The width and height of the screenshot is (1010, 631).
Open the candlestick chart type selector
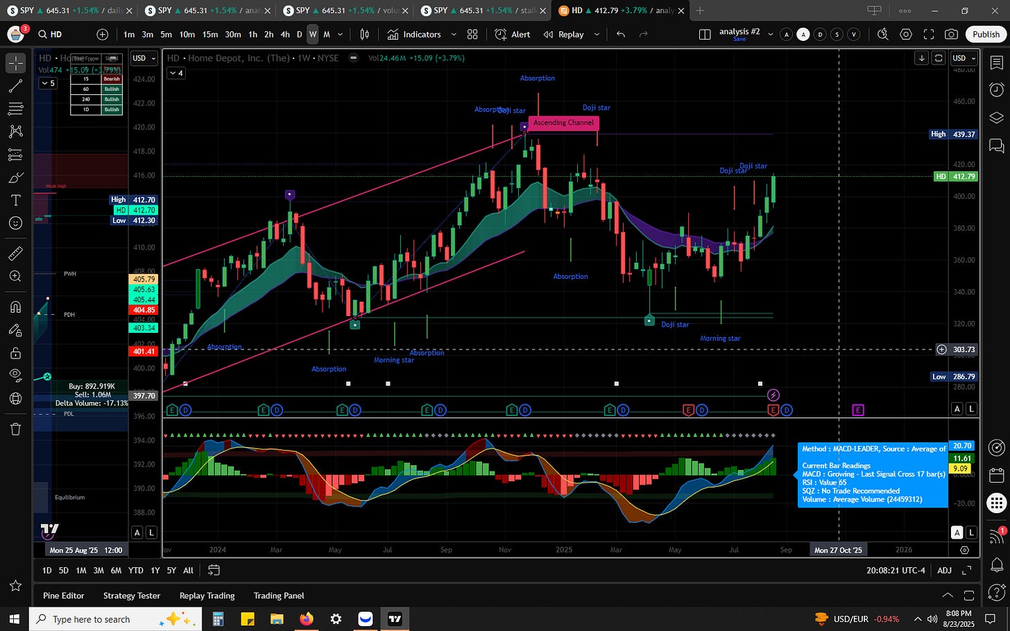(365, 34)
